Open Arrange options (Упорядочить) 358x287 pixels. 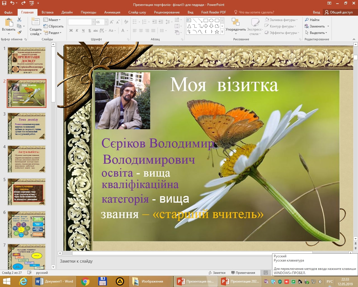coord(235,26)
